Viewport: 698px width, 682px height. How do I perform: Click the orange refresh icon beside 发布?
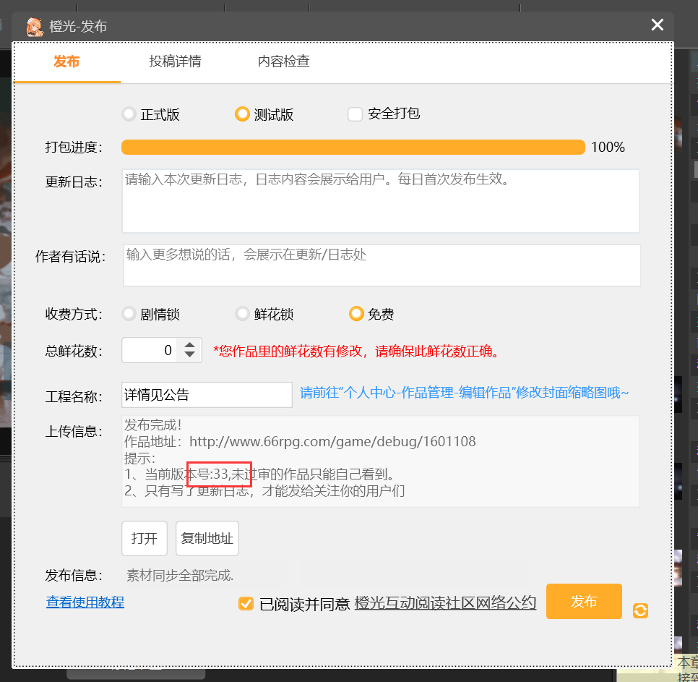click(640, 610)
